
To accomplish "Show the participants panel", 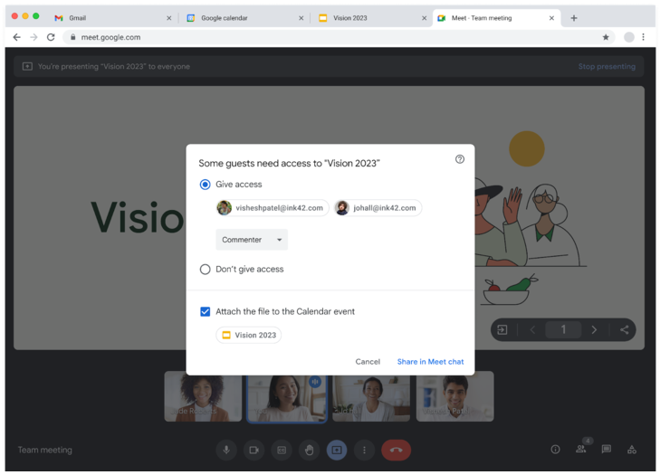I will click(x=581, y=449).
